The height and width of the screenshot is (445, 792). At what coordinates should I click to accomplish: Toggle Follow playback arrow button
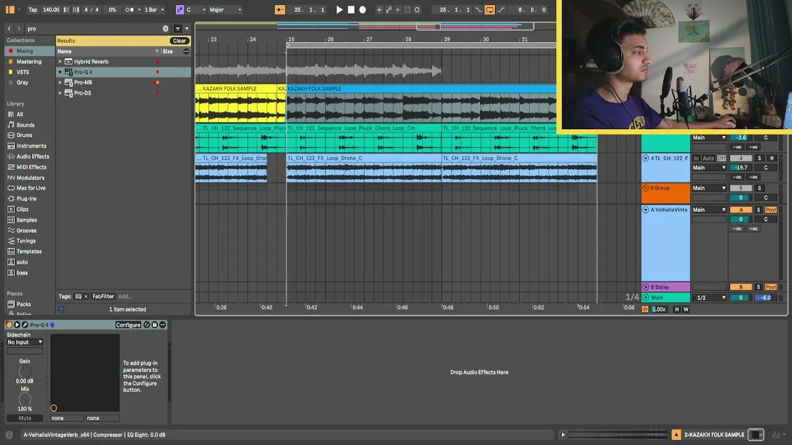pyautogui.click(x=280, y=10)
